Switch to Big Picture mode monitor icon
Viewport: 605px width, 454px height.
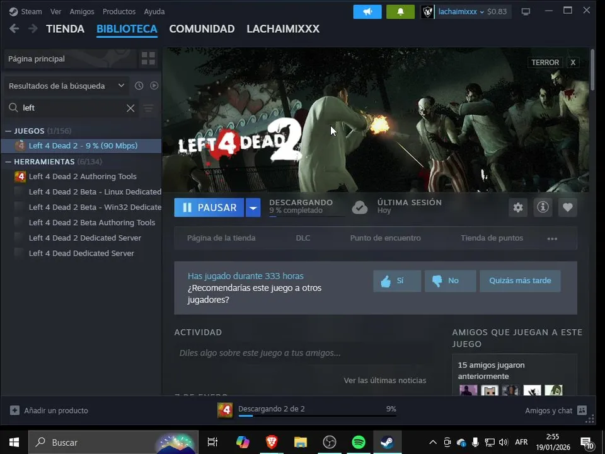(526, 11)
